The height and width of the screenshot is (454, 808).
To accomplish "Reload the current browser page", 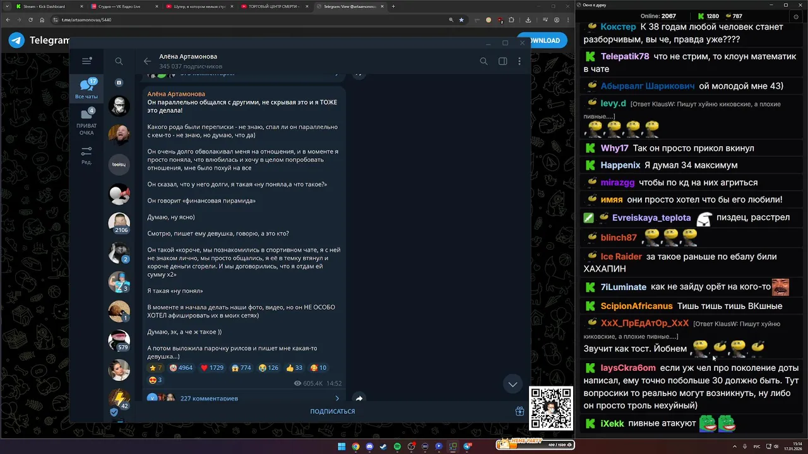I will pos(30,20).
